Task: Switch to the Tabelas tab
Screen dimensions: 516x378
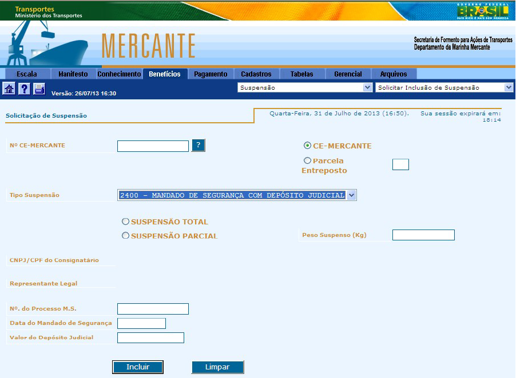Action: pos(302,74)
